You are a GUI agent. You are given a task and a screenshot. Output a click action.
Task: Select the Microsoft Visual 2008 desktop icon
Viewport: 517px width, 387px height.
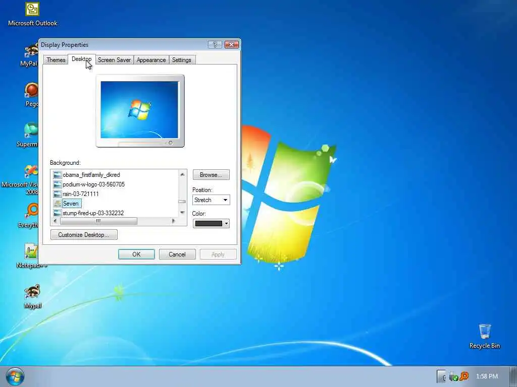(x=31, y=171)
